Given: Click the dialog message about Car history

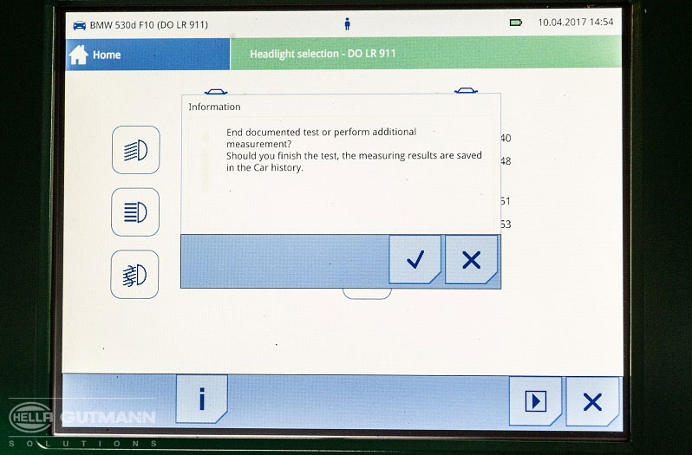Looking at the screenshot, I should pyautogui.click(x=354, y=150).
